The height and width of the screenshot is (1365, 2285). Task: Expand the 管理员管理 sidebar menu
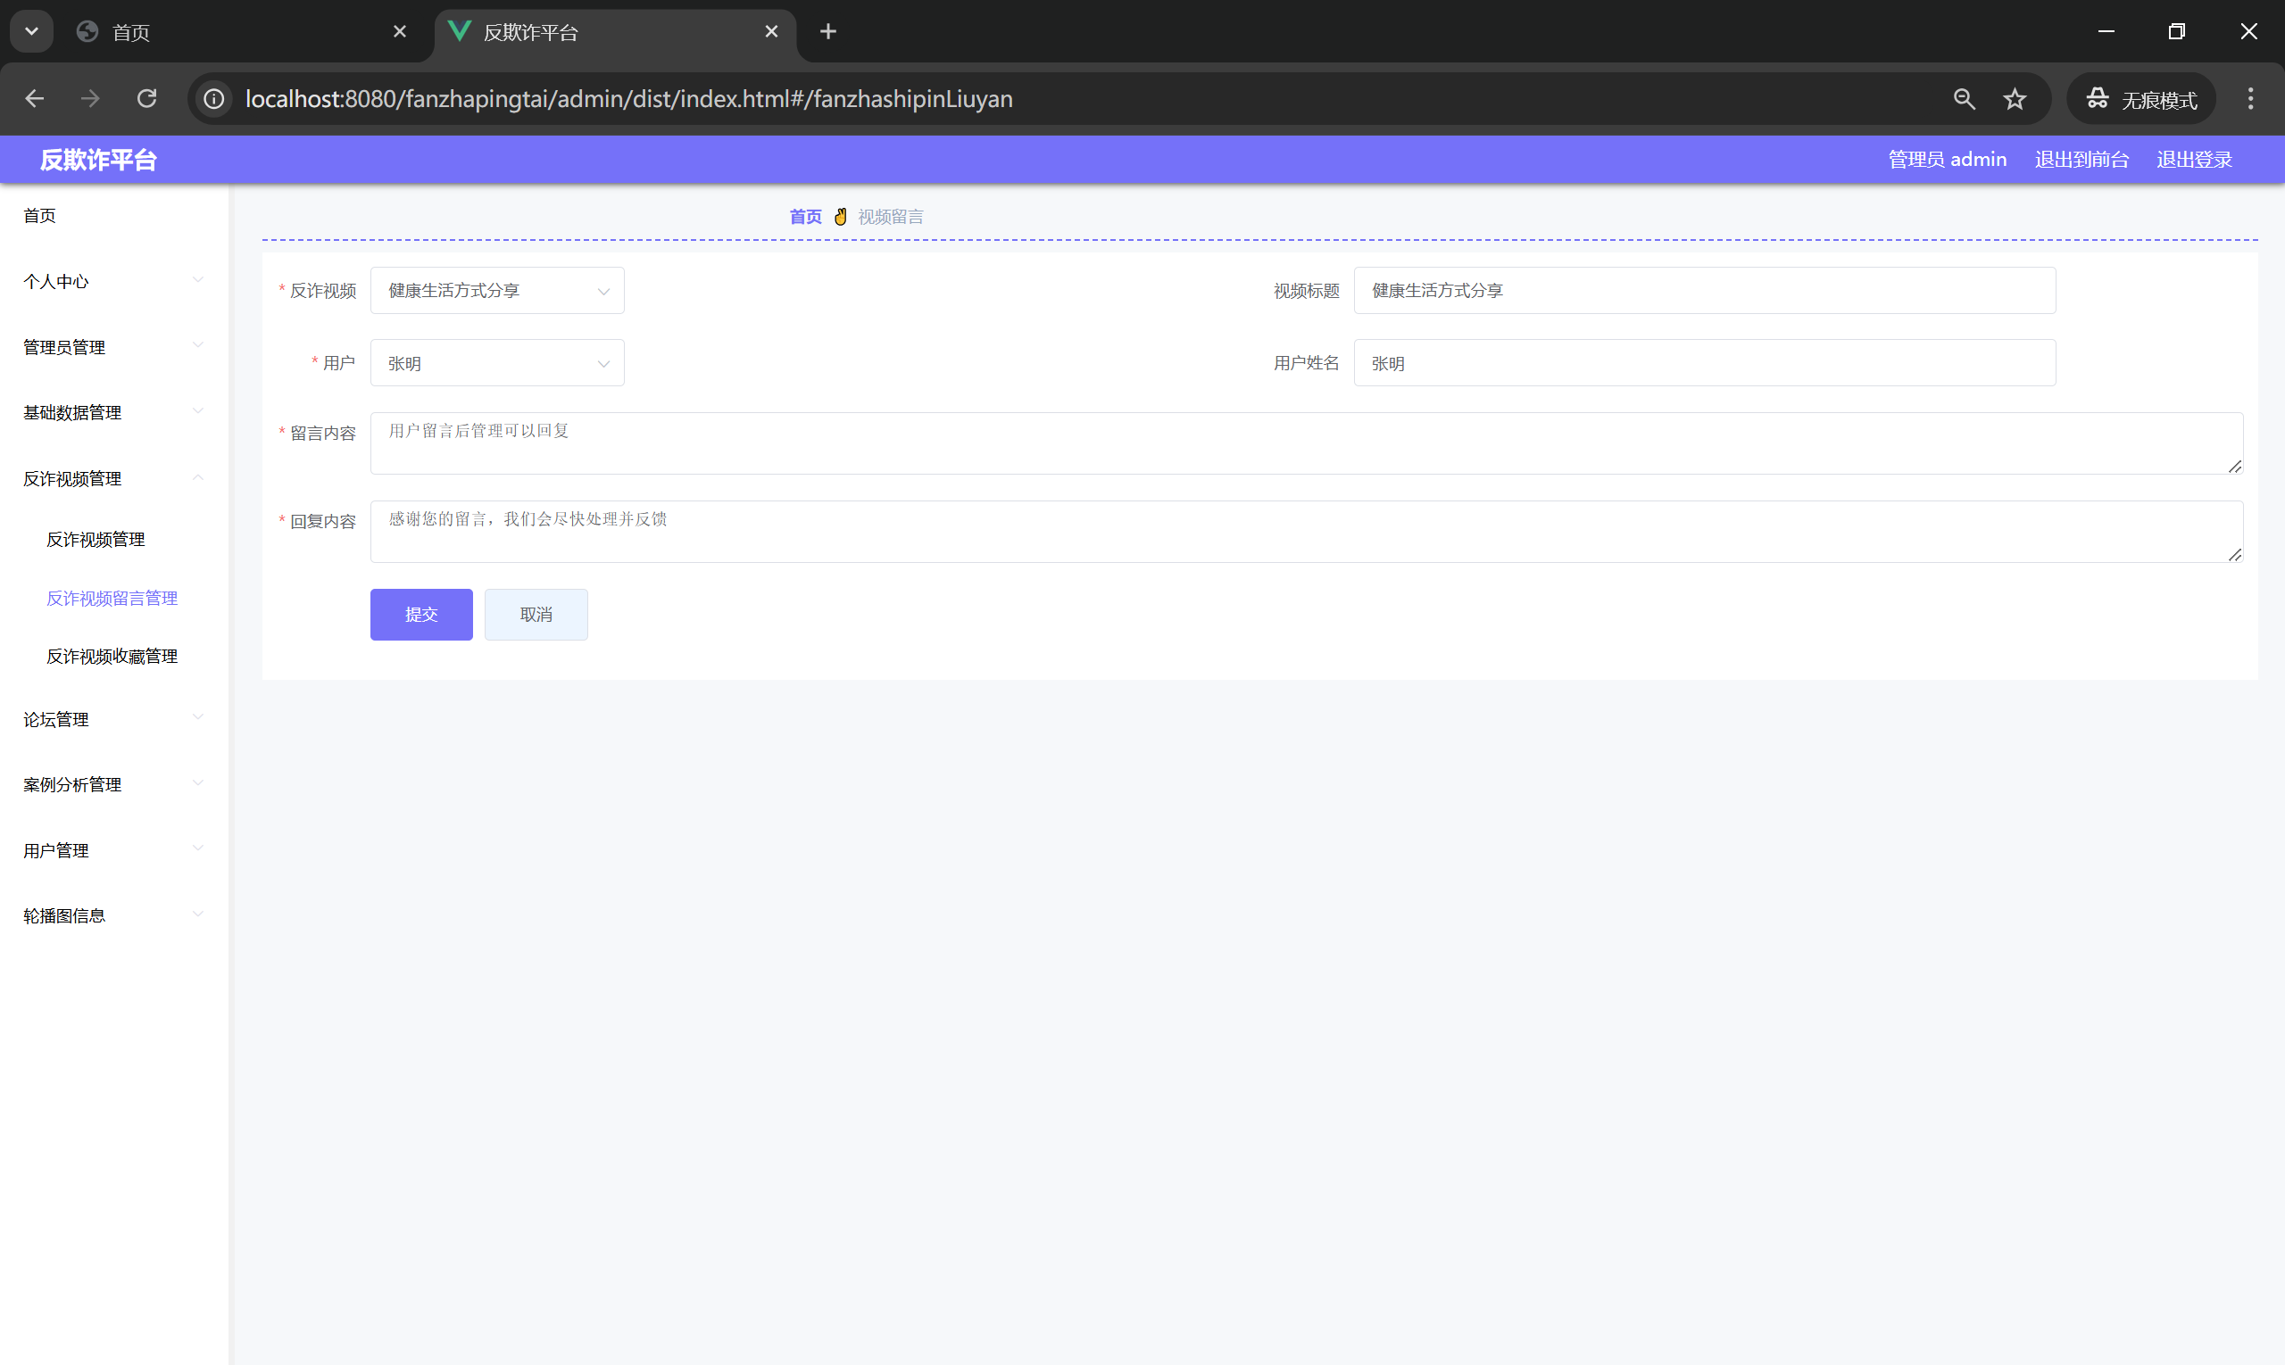tap(114, 347)
